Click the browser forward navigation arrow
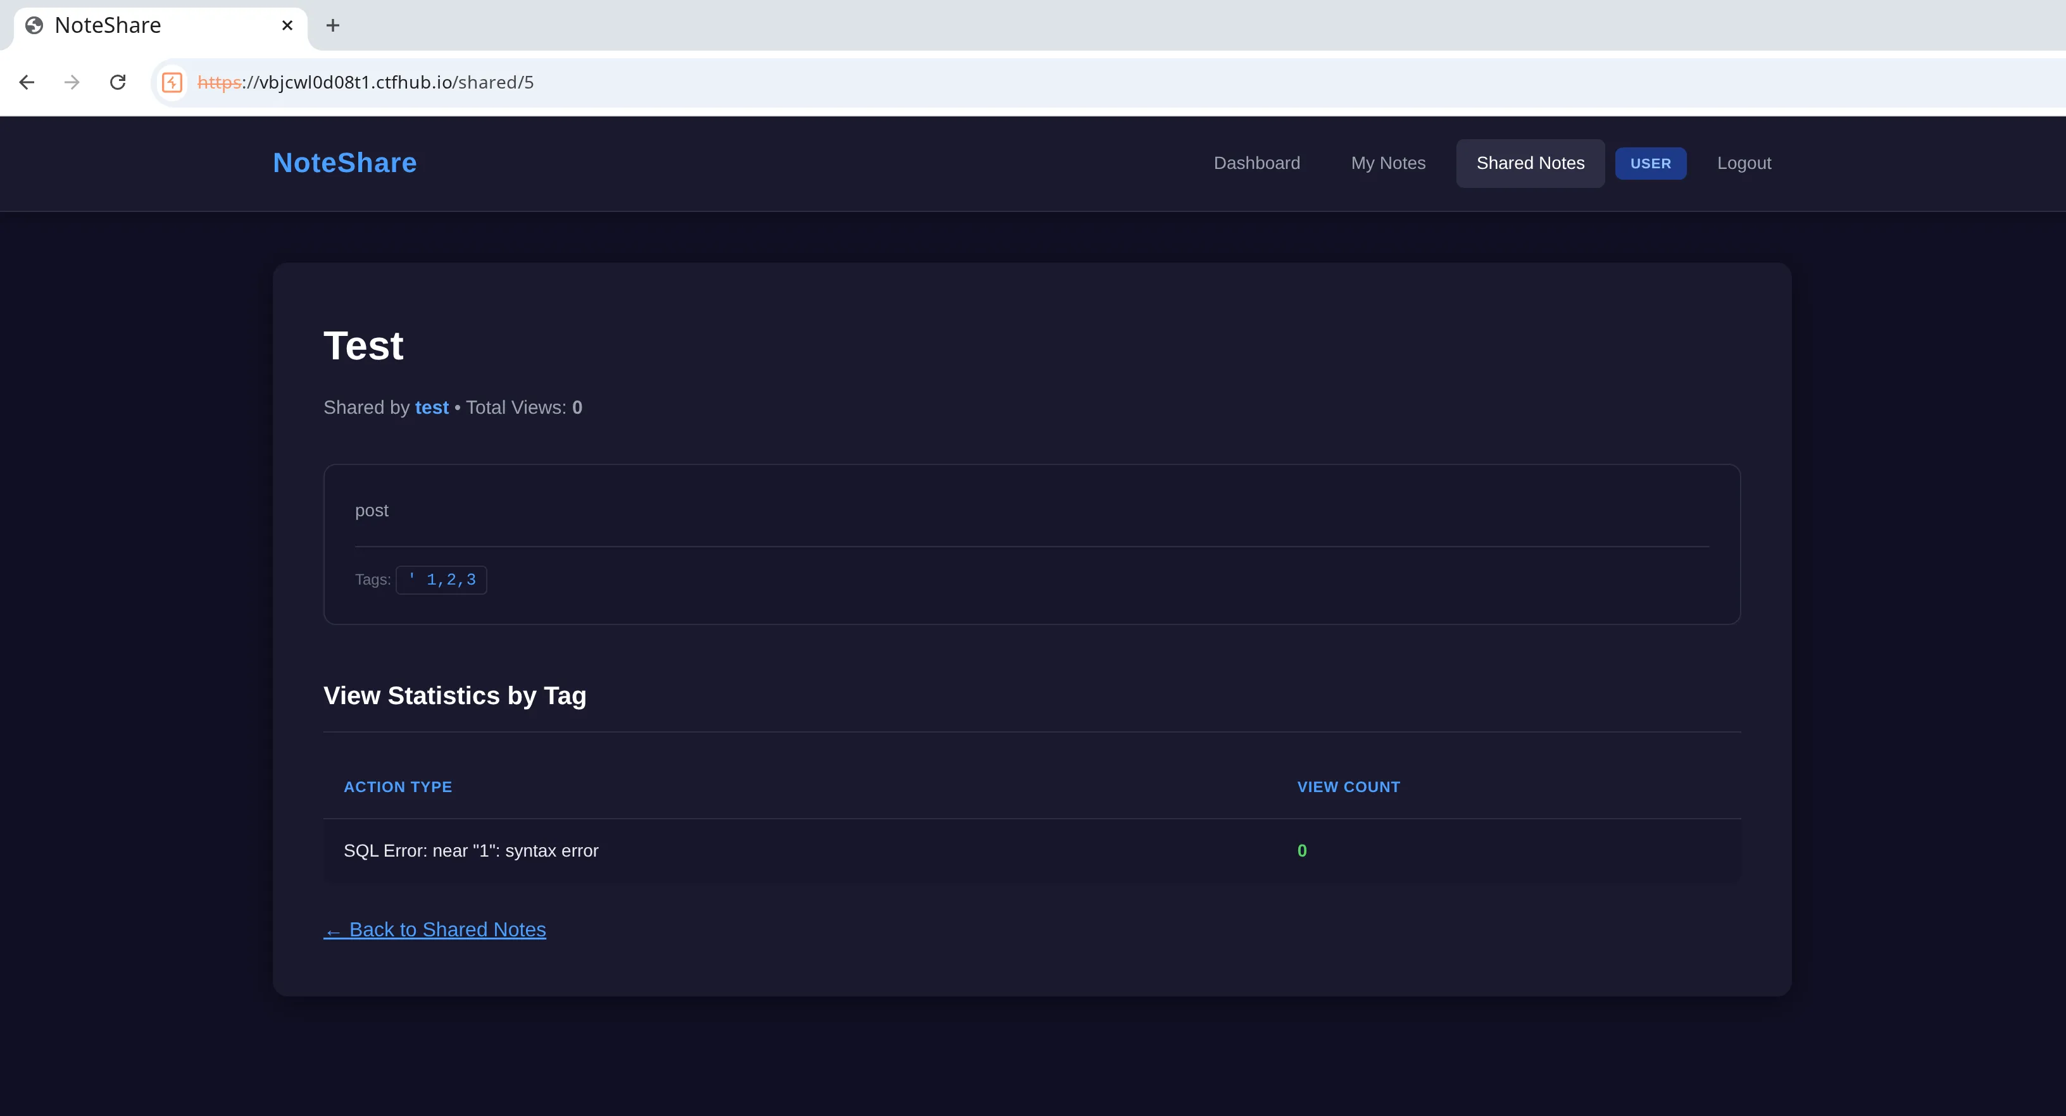Screen dimensions: 2066x1116 (72, 82)
